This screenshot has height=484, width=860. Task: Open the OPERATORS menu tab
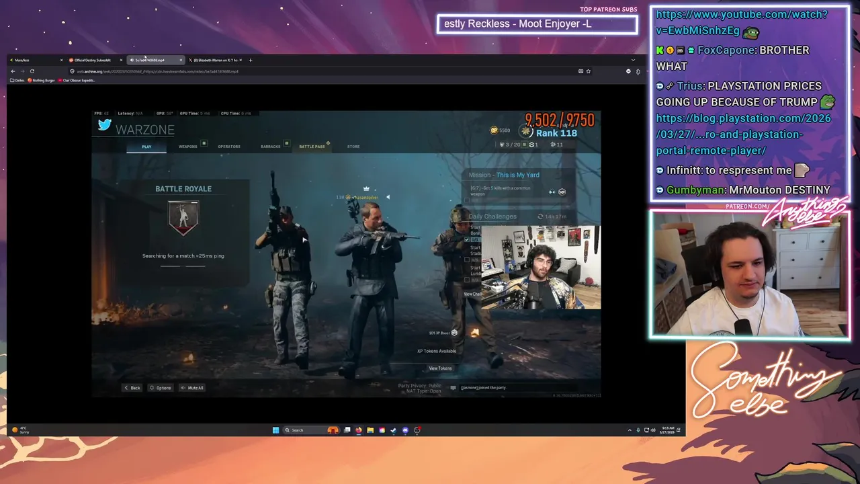point(229,147)
